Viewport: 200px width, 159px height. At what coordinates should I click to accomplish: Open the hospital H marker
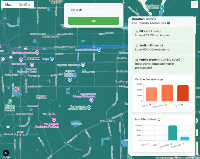tap(16, 89)
